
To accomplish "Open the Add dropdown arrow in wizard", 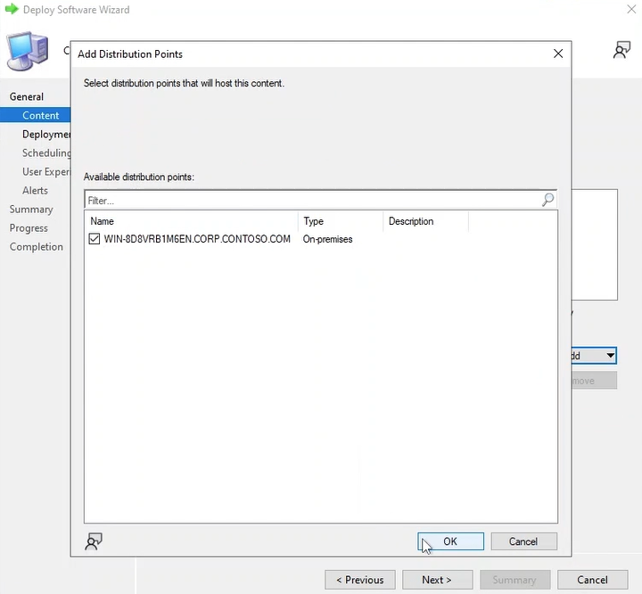I will pos(610,355).
